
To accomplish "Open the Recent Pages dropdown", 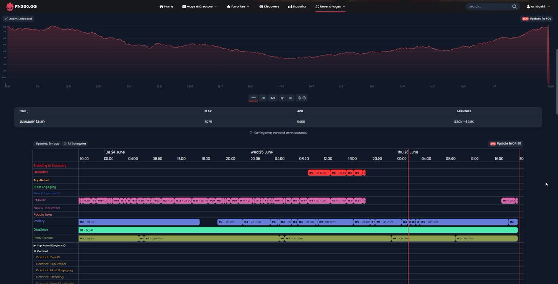I will (x=331, y=6).
